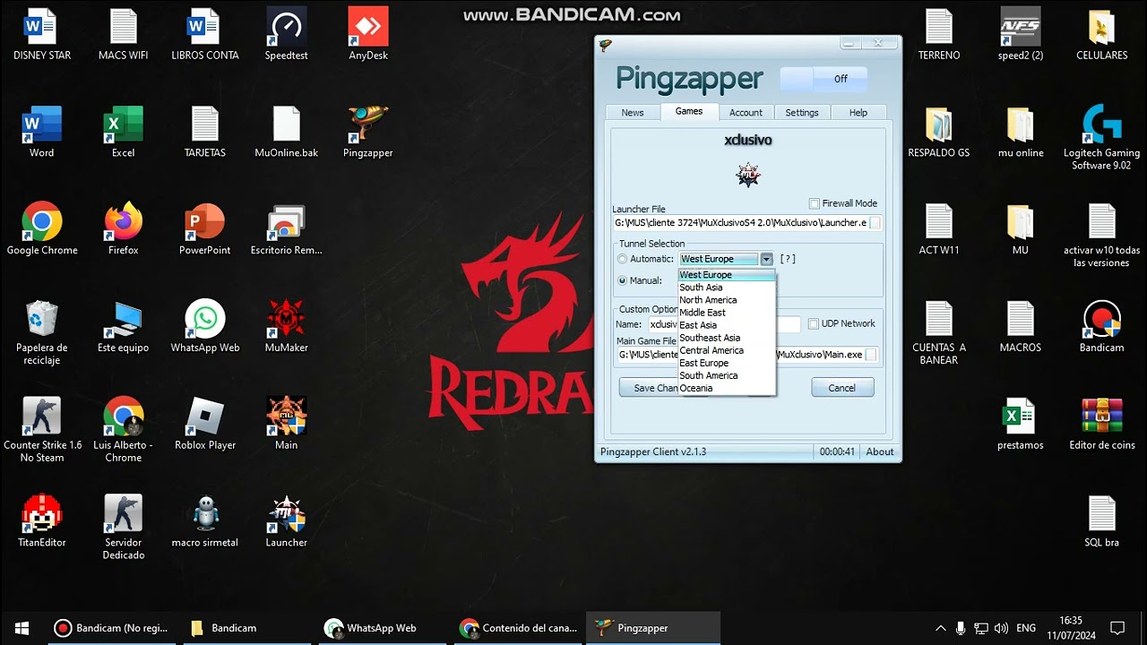Switch to Bandicam (No registrado) taskbar item

coord(110,628)
